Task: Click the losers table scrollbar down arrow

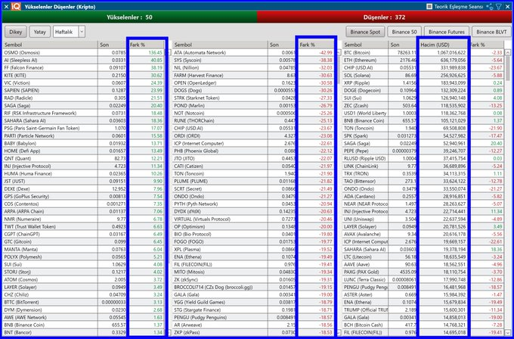Action: [339, 332]
